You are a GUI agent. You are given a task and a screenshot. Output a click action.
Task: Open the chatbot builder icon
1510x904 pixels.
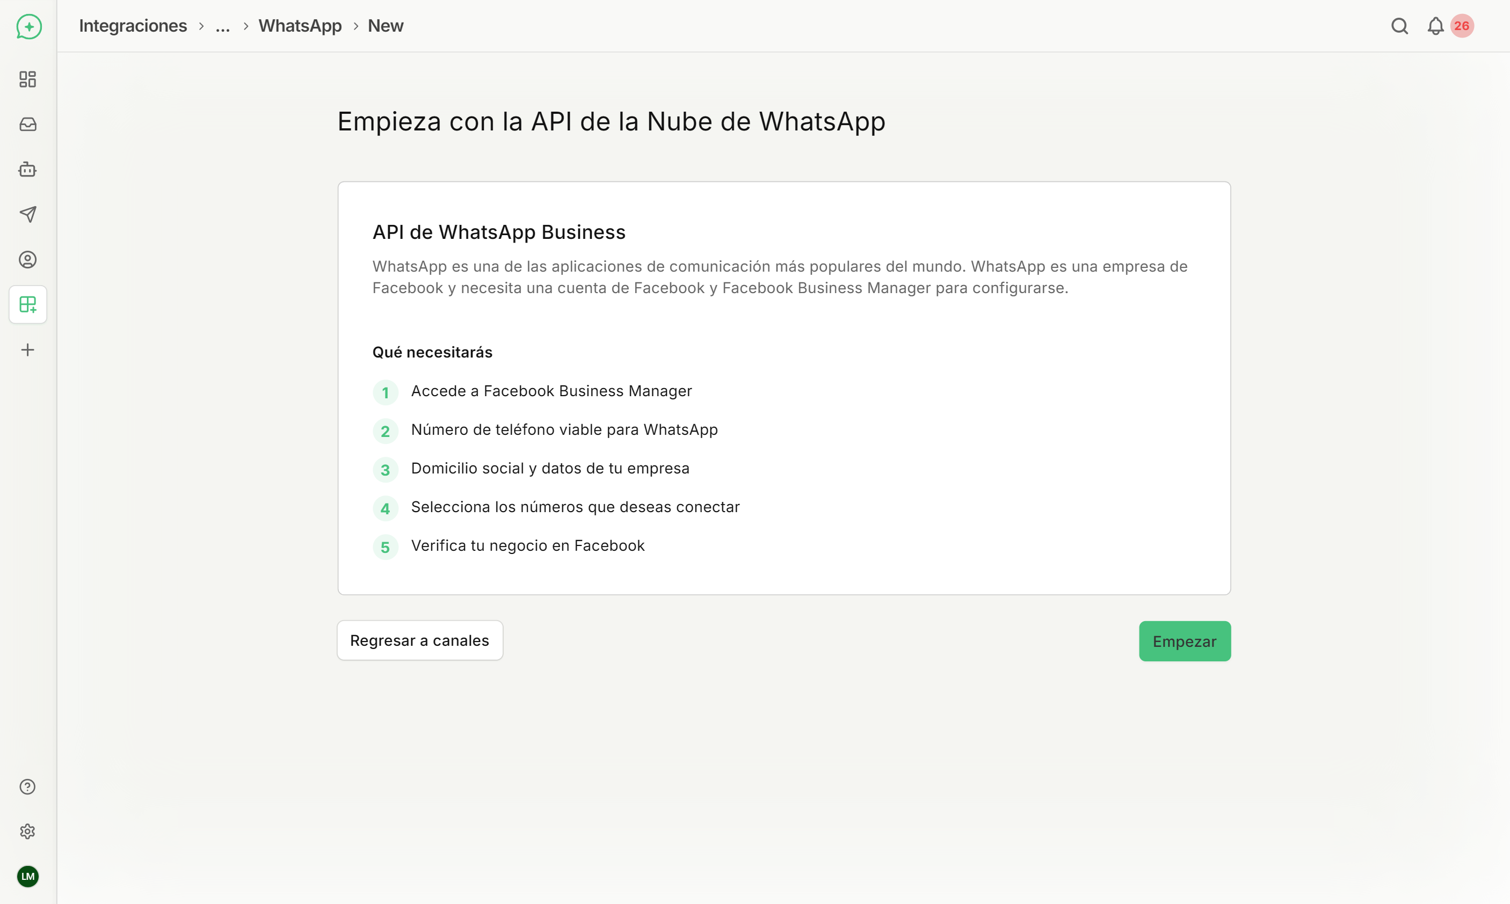click(x=27, y=169)
